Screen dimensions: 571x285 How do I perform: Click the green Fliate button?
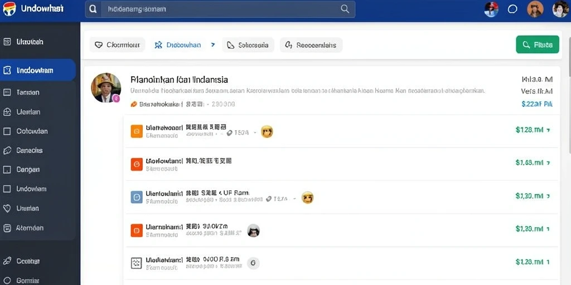pyautogui.click(x=538, y=45)
